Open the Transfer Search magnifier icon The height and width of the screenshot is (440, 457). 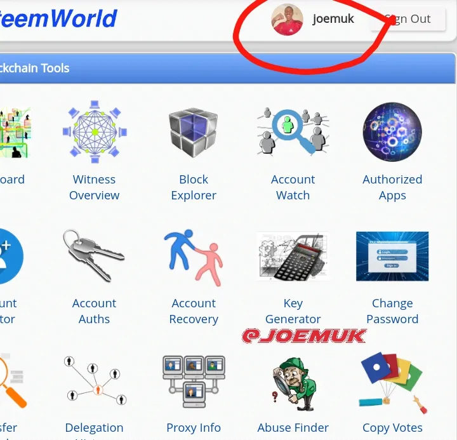pyautogui.click(x=13, y=380)
